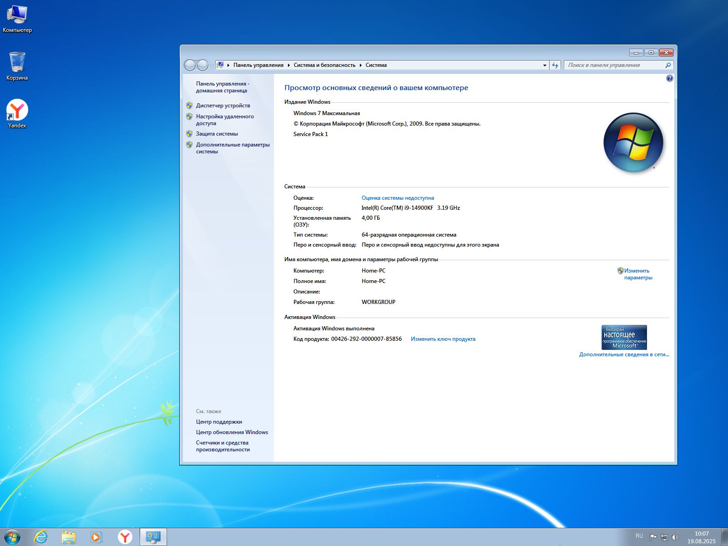Click shield icon beside Настройка удаленного доступа
Viewport: 728px width, 546px height.
pos(189,116)
